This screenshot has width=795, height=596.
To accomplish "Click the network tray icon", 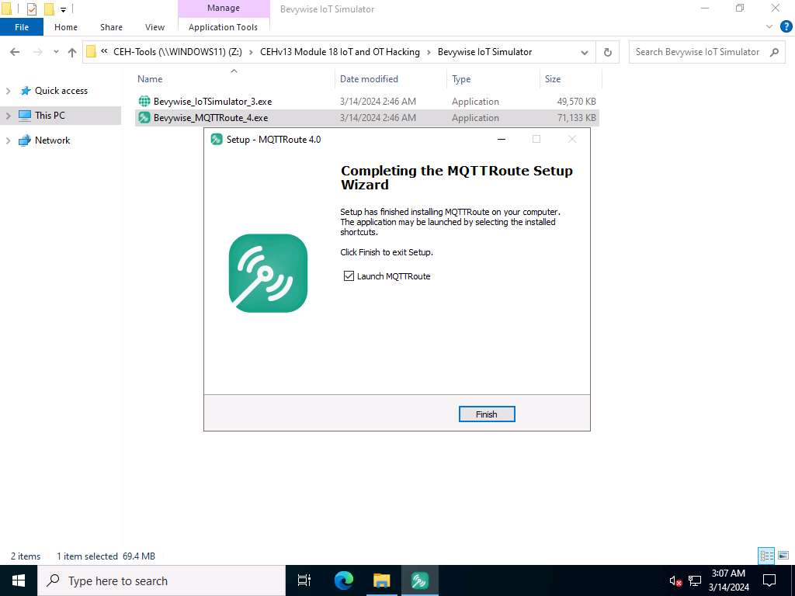I will (x=695, y=580).
